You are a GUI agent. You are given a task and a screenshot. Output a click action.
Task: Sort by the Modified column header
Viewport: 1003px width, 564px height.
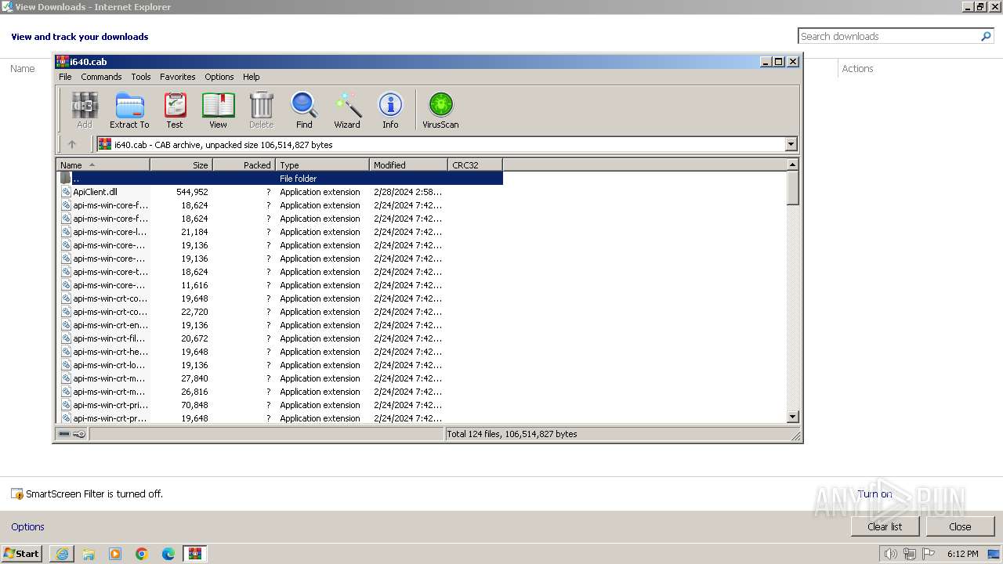pyautogui.click(x=408, y=164)
